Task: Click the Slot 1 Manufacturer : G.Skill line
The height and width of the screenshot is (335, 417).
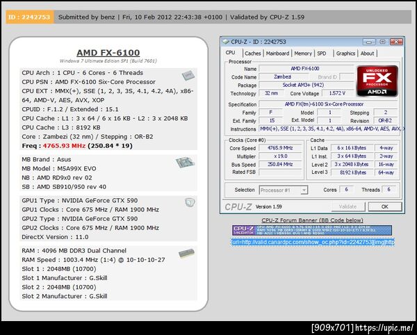Action: pyautogui.click(x=65, y=278)
